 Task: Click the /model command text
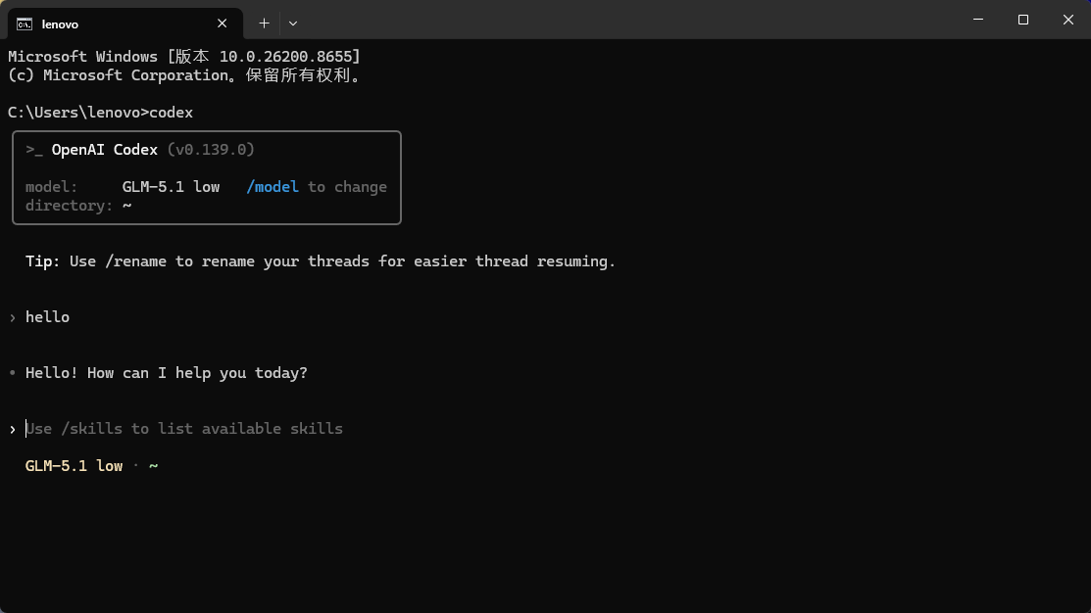click(273, 187)
